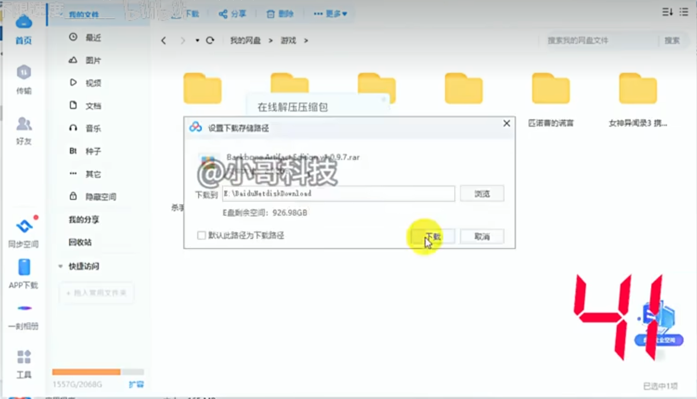Collapse the 快捷访问 section
Viewport: 697px width, 399px height.
point(60,266)
